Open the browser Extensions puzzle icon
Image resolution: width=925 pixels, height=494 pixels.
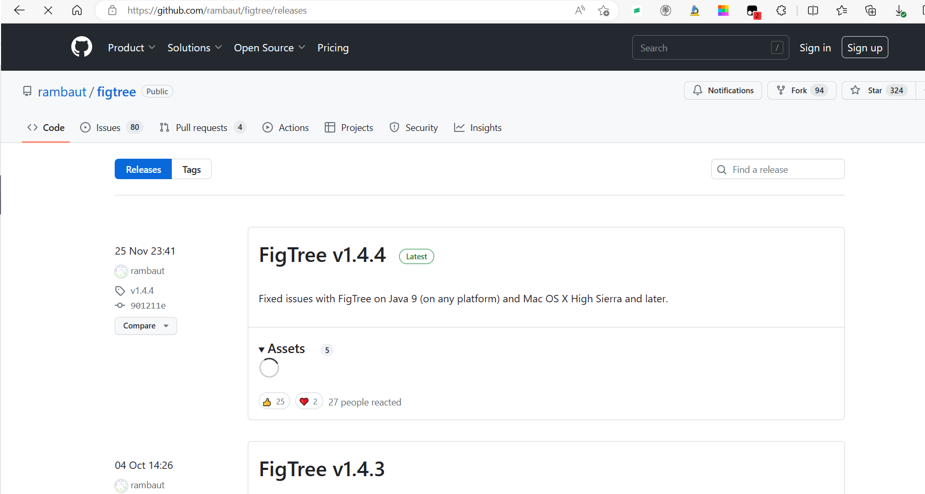pyautogui.click(x=781, y=10)
